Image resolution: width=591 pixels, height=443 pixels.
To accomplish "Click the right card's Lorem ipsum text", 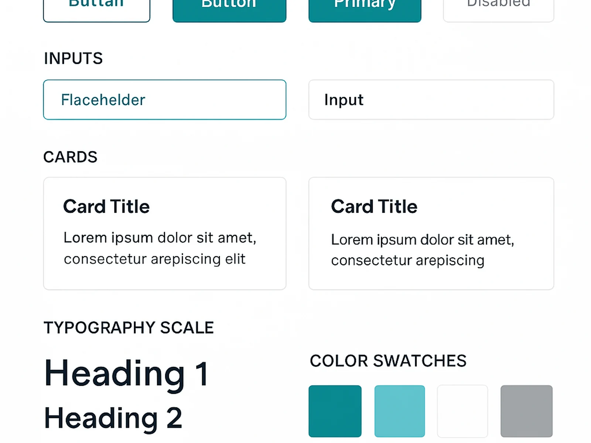I will [x=422, y=250].
